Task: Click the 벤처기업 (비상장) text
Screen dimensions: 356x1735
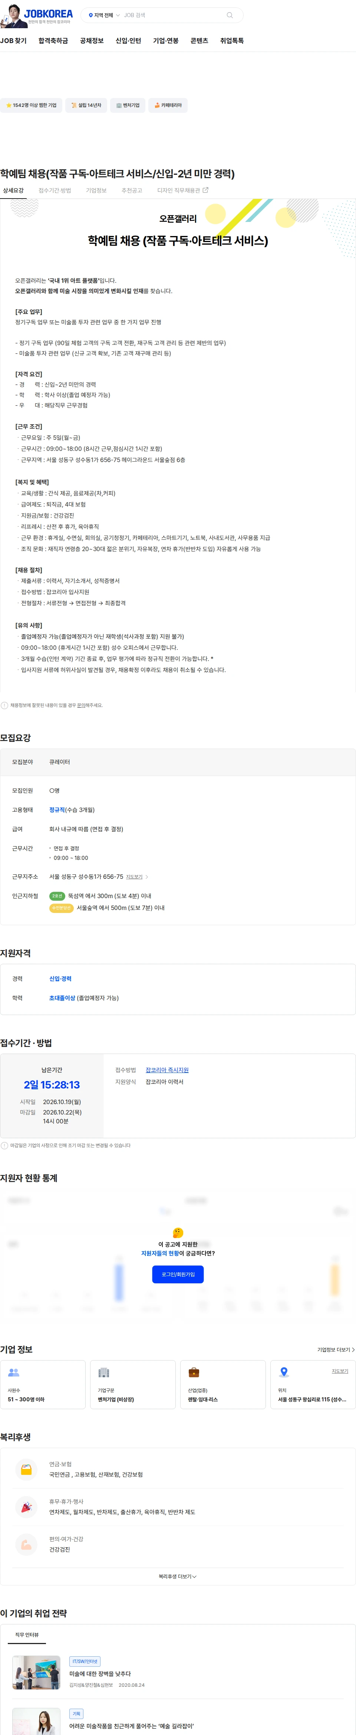Action: (116, 1399)
